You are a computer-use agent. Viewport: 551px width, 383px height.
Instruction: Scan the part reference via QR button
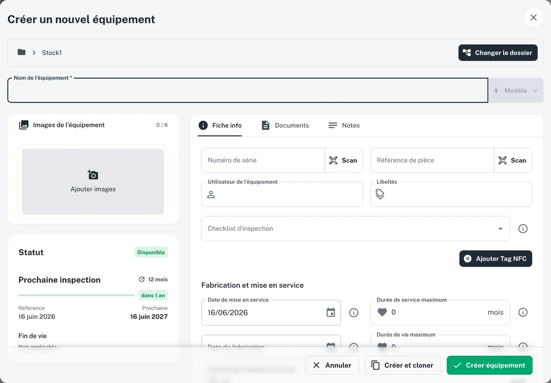513,160
